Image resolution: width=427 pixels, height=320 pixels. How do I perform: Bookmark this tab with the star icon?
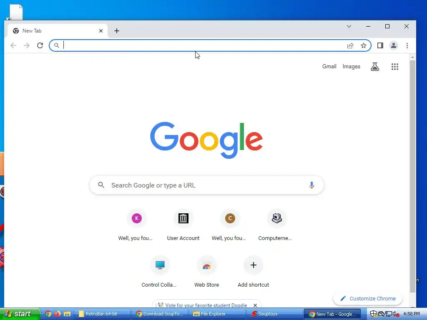pos(364,45)
